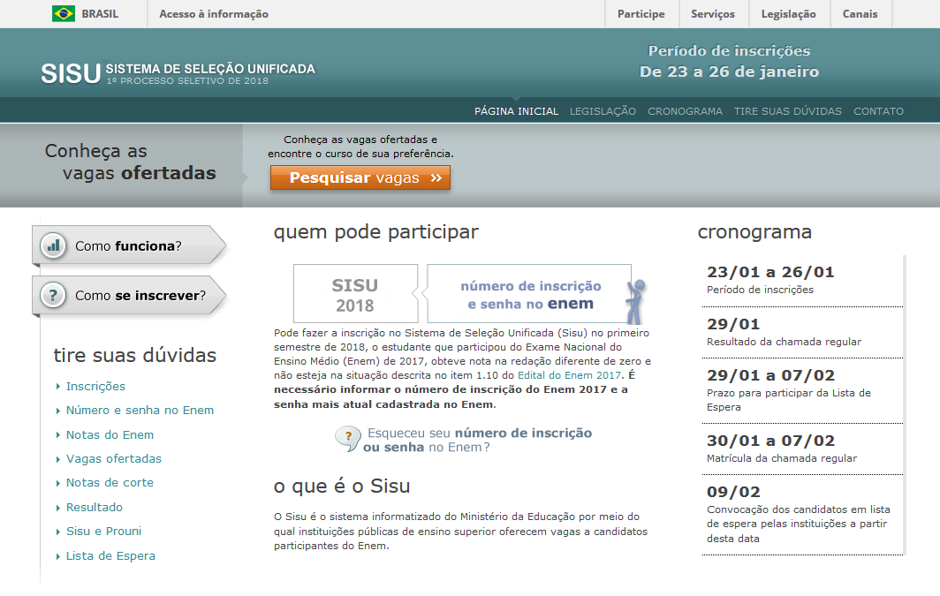
Task: Open the Participe menu in top bar
Action: [641, 14]
